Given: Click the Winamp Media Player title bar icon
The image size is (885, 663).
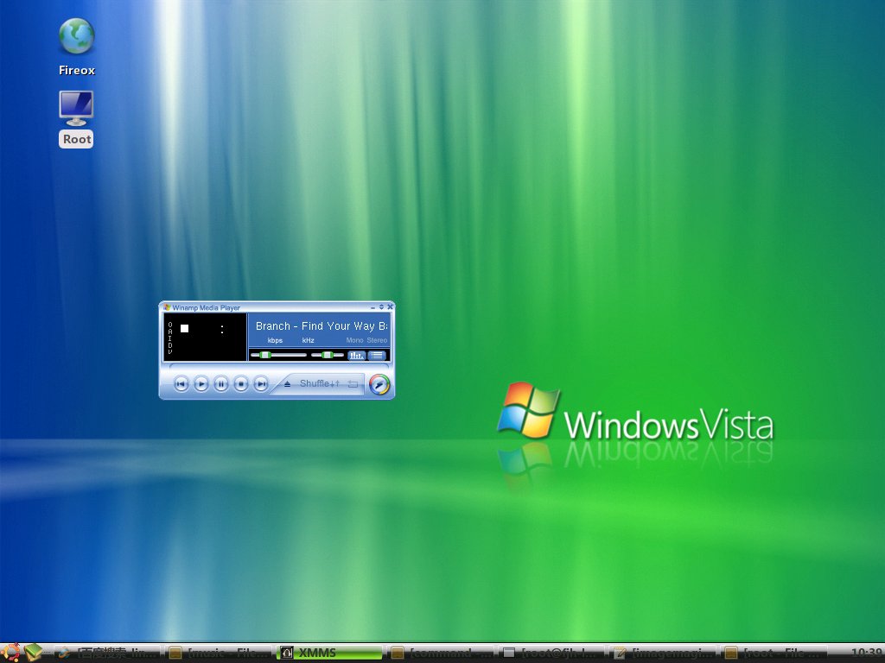Looking at the screenshot, I should tap(167, 307).
